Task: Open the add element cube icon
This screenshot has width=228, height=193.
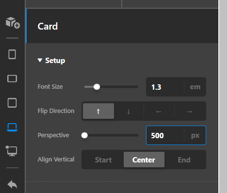Action: 13,23
